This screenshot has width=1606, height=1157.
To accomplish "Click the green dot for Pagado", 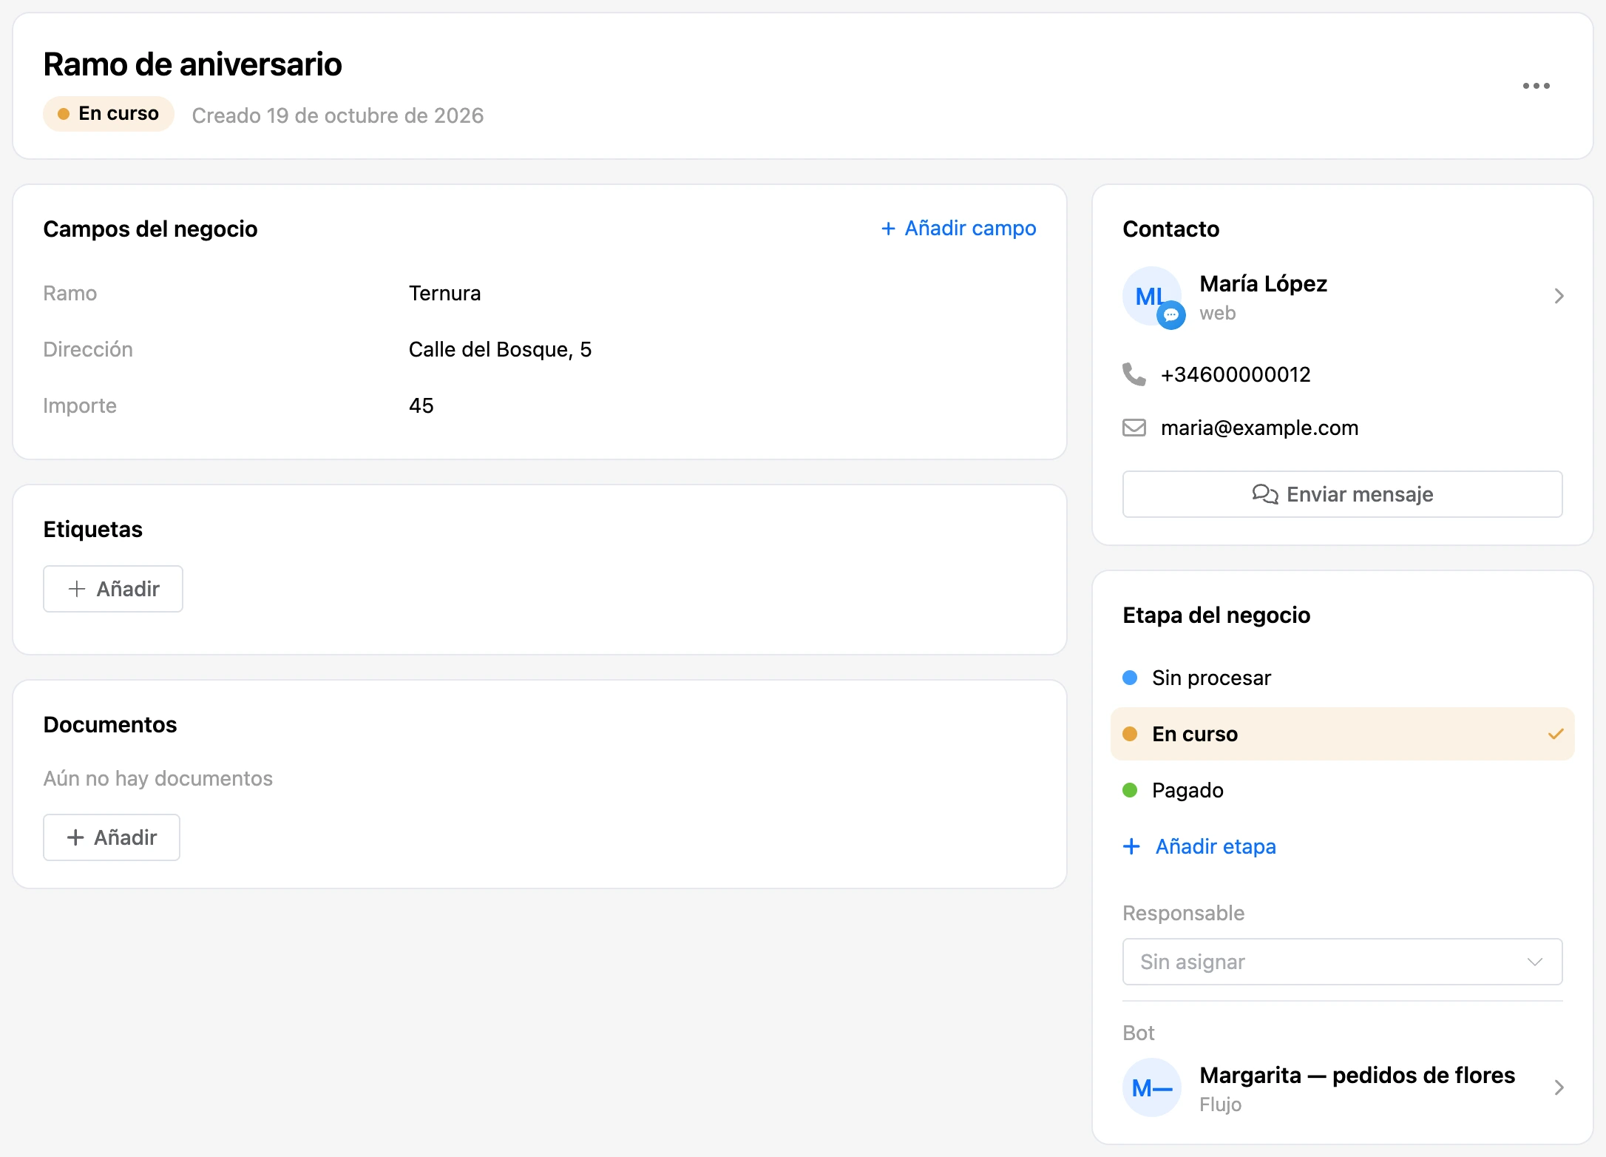I will (1130, 790).
